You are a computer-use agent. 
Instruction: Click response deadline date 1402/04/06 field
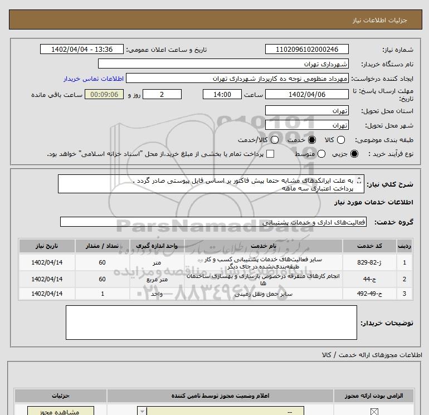pyautogui.click(x=306, y=94)
